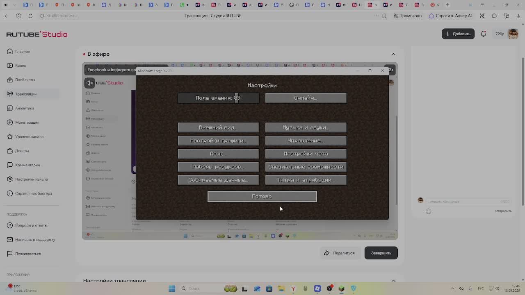The image size is (525, 295).
Task: Open Специальные возможности in Minecraft
Action: point(306,167)
